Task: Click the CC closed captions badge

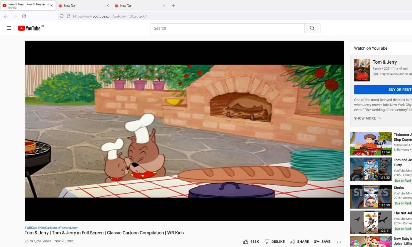Action: 375,74
